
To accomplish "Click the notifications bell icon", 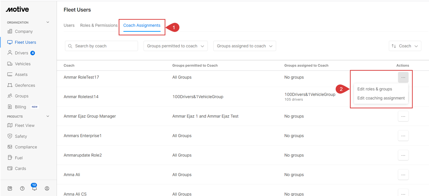I will [34, 188].
